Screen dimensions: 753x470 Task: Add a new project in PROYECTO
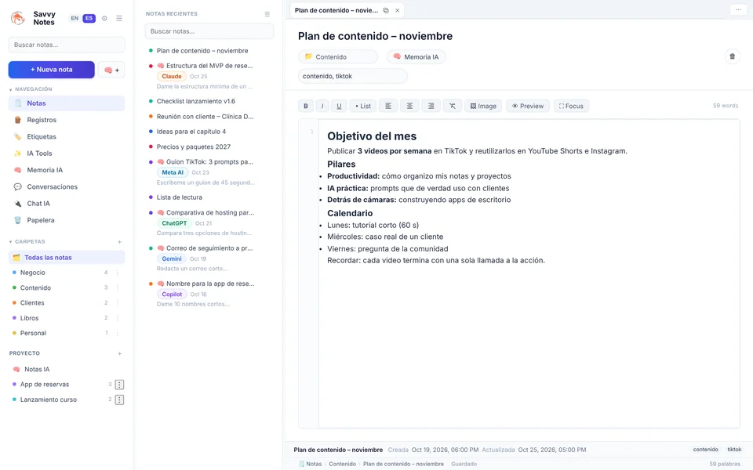click(x=119, y=354)
